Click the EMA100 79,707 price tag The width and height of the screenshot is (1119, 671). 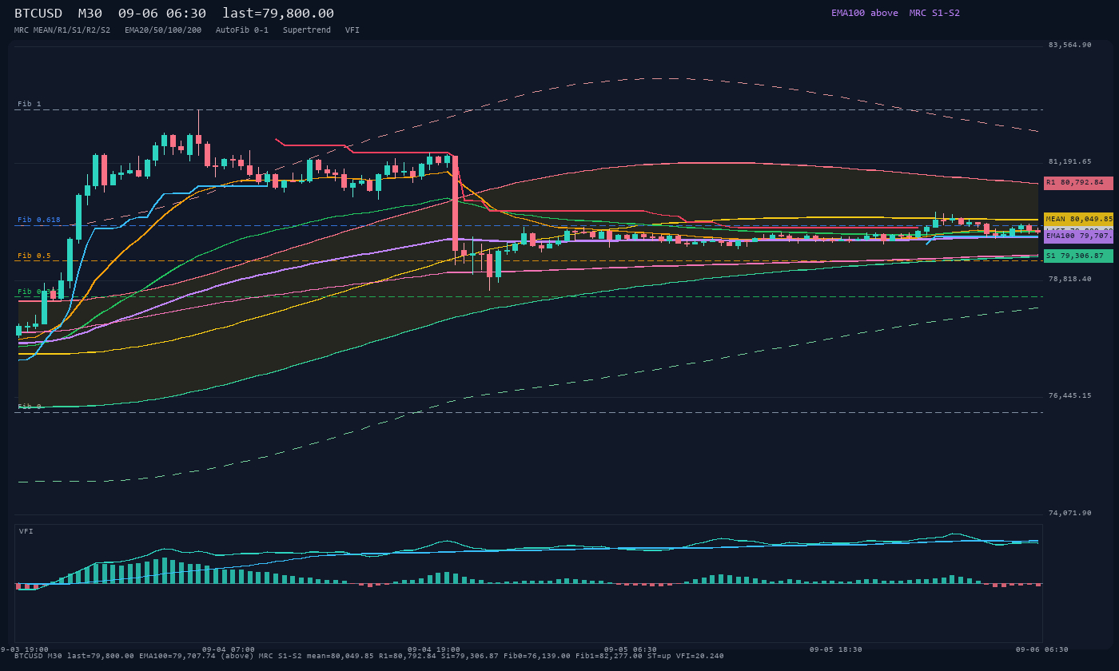pos(1078,236)
